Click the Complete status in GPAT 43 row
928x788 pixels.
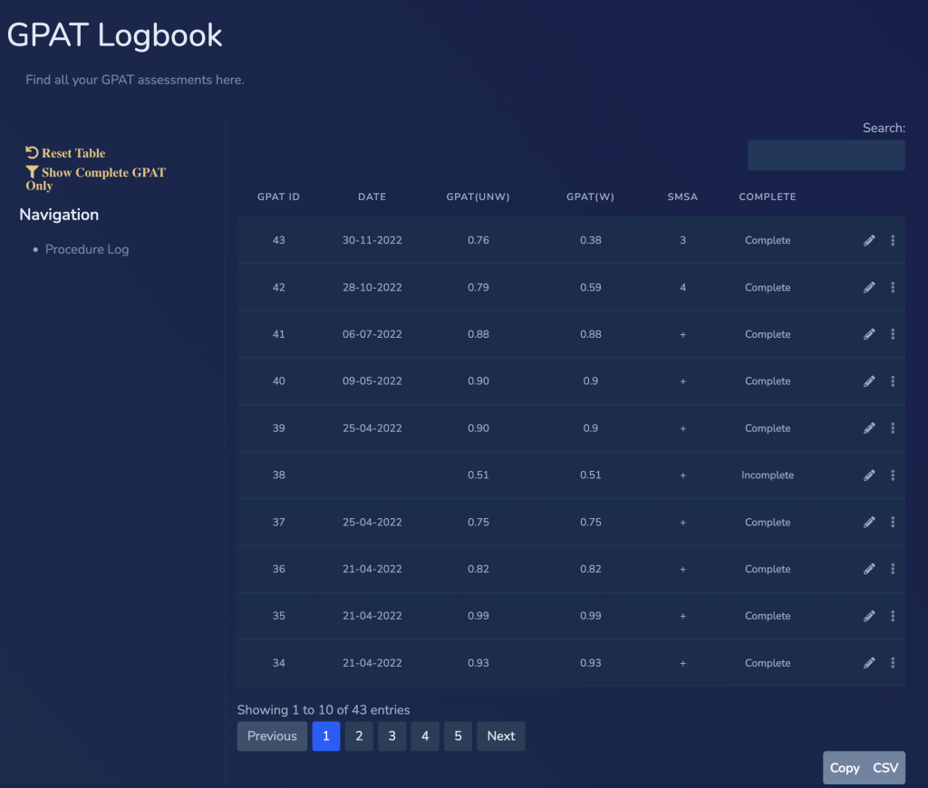click(x=768, y=240)
